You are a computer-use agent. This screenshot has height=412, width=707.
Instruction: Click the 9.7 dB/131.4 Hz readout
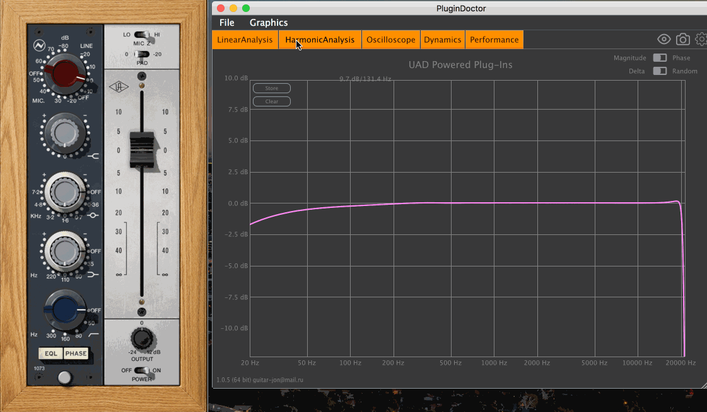(x=365, y=79)
